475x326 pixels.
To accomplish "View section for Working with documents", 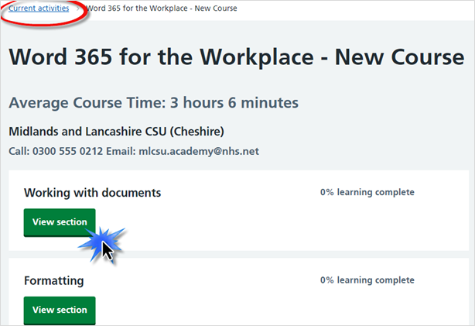I will (x=60, y=222).
